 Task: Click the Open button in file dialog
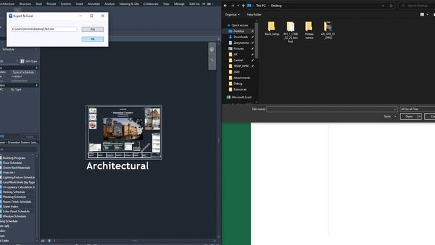click(408, 116)
